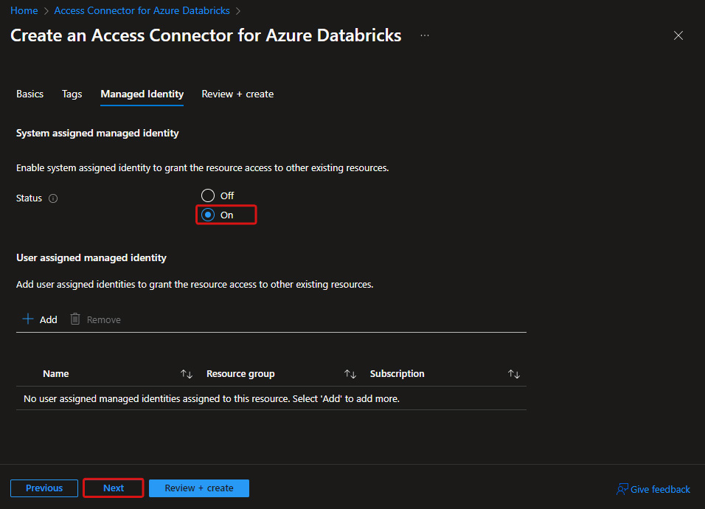Click the Next button
The height and width of the screenshot is (509, 705).
(114, 488)
